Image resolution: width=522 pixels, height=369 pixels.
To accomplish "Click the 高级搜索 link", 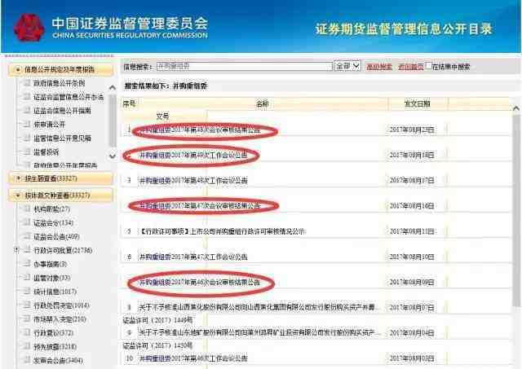I will 378,67.
